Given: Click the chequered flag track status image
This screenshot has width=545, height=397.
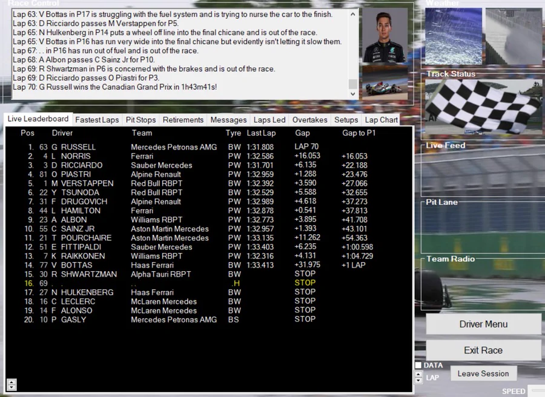Looking at the screenshot, I should [483, 107].
